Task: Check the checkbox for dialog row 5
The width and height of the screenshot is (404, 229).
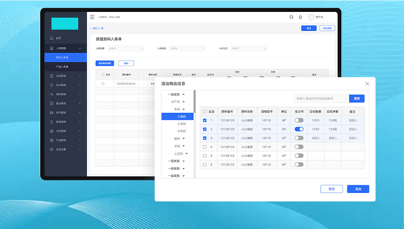Action: (x=204, y=156)
